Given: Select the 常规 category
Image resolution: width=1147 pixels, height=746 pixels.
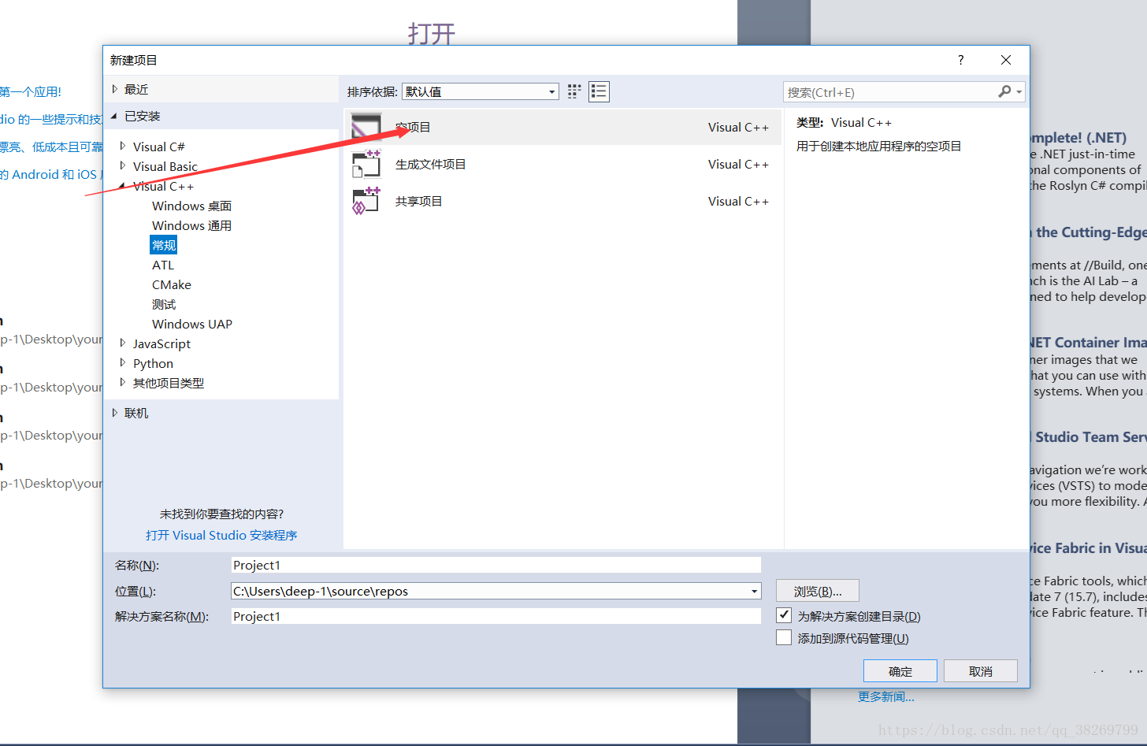Looking at the screenshot, I should (164, 245).
